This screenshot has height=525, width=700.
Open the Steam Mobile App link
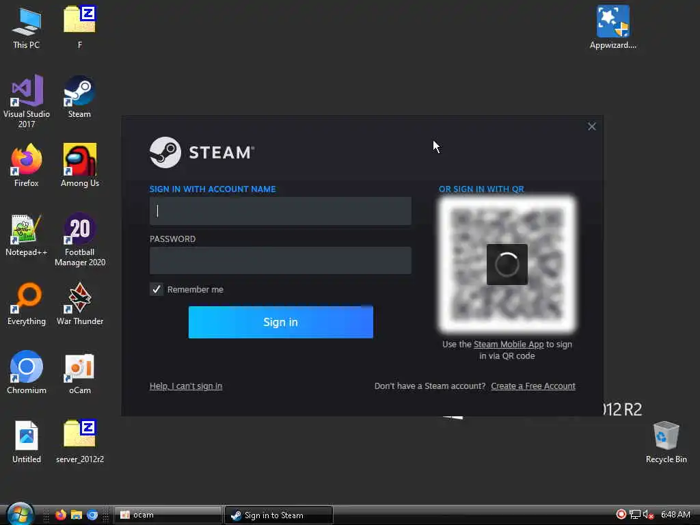[x=509, y=345]
